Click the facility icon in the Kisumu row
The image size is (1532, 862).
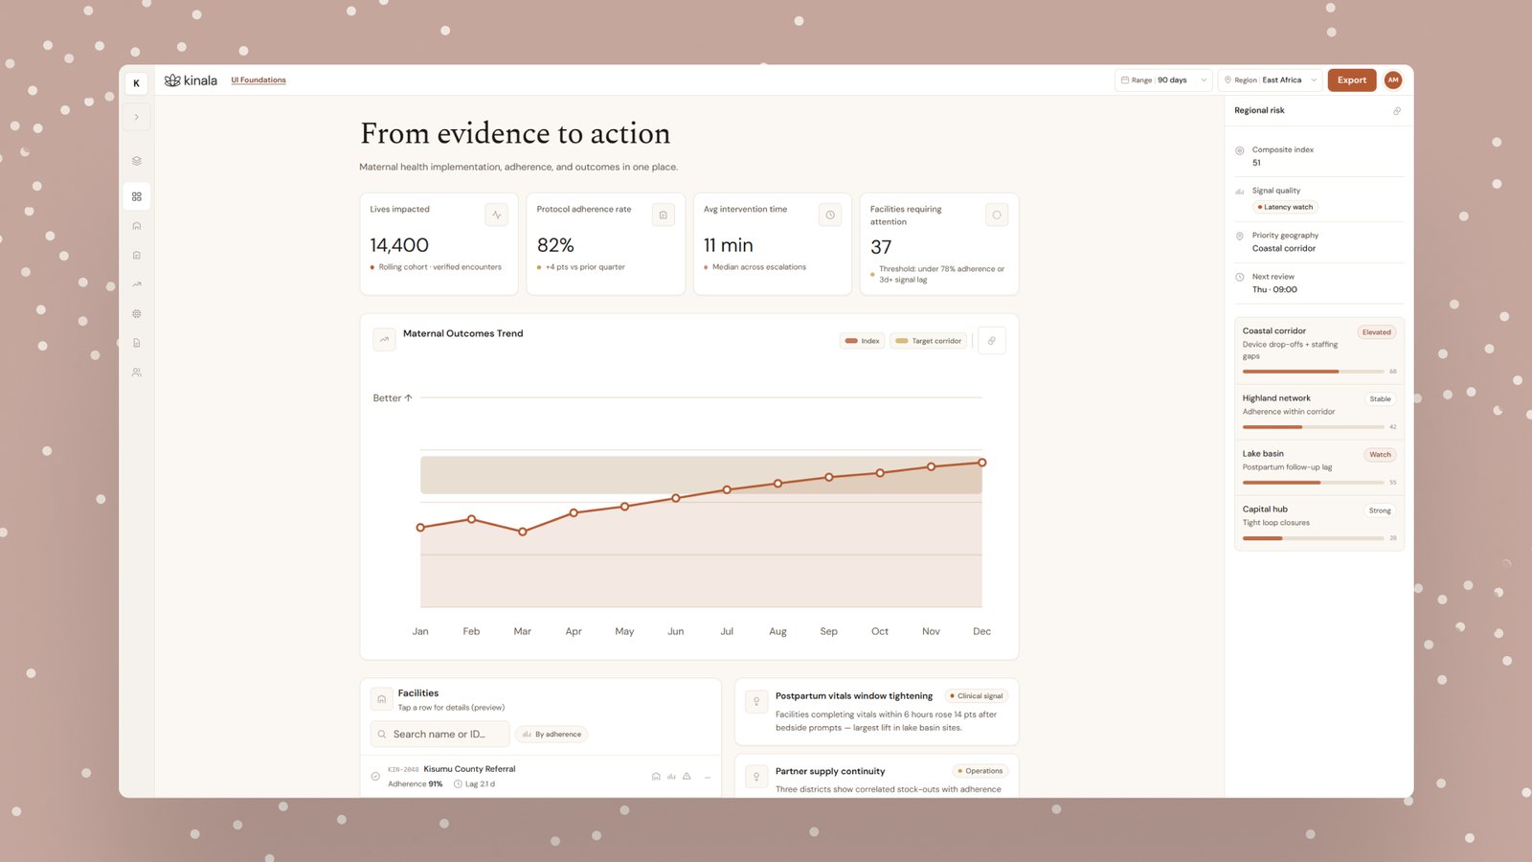click(x=656, y=777)
